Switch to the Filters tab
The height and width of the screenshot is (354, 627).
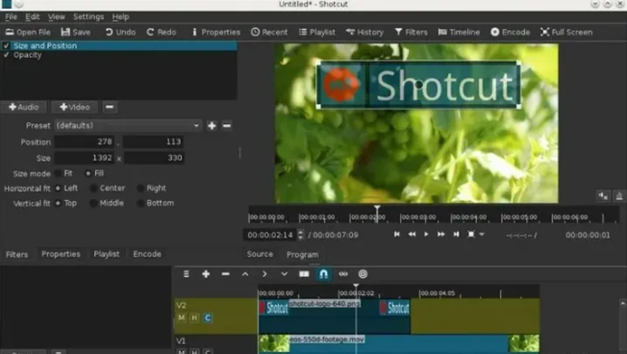point(16,254)
